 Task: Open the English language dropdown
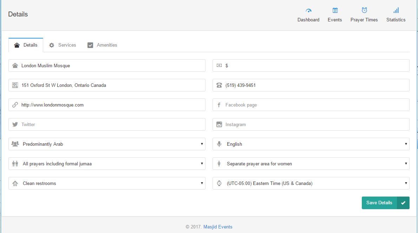[x=311, y=144]
